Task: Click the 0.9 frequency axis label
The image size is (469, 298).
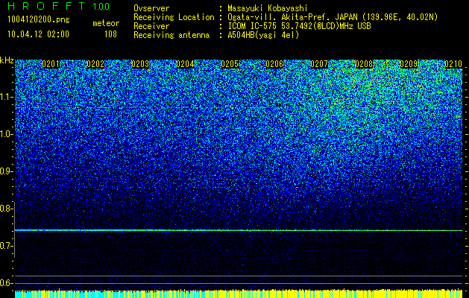Action: click(6, 171)
